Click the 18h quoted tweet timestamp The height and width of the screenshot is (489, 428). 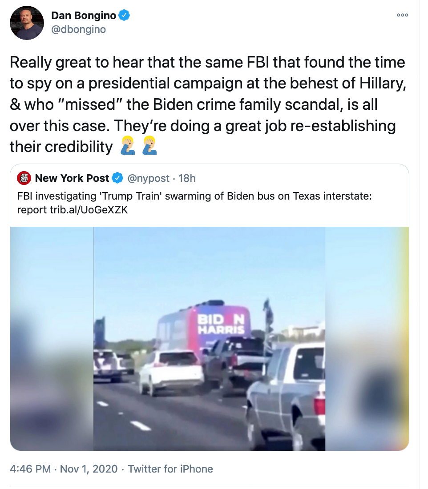187,178
